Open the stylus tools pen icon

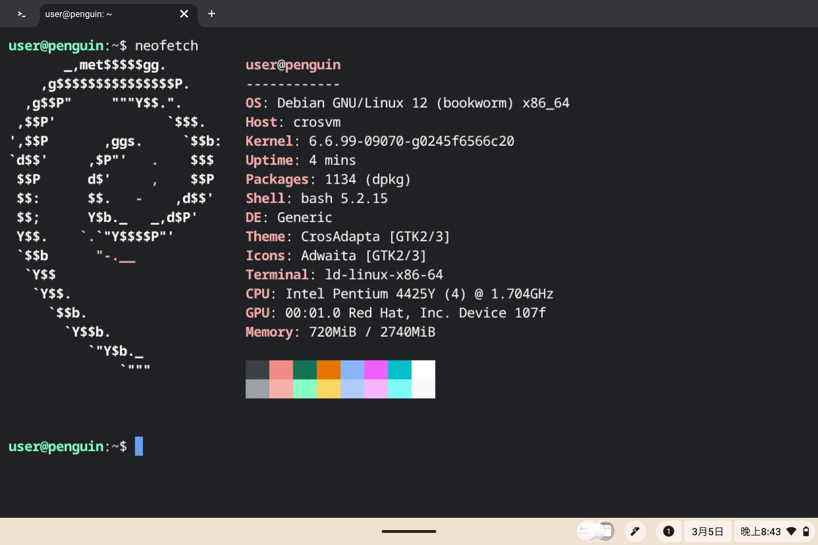(x=635, y=531)
